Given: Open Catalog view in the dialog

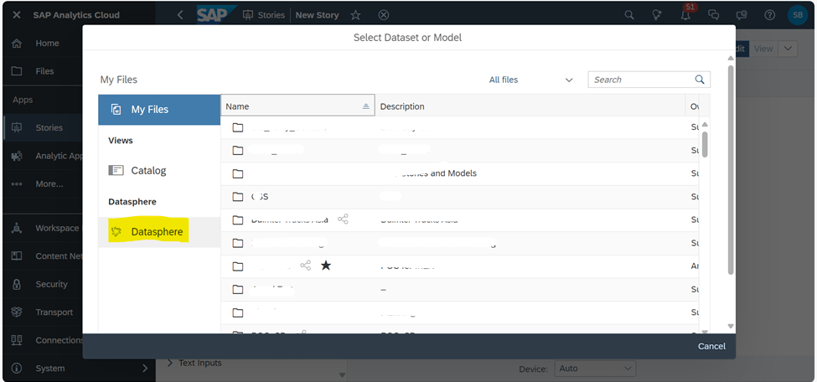Looking at the screenshot, I should tap(159, 170).
